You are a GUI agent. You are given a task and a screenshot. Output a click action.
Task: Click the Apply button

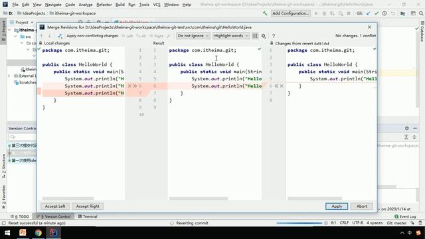tap(337, 206)
